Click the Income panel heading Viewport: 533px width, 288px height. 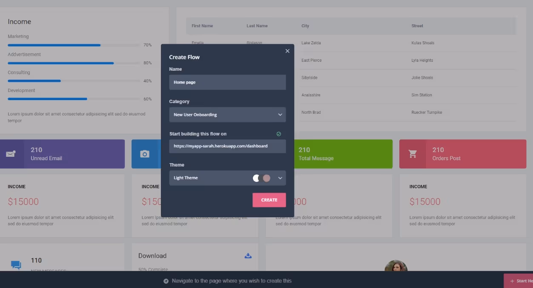click(20, 22)
